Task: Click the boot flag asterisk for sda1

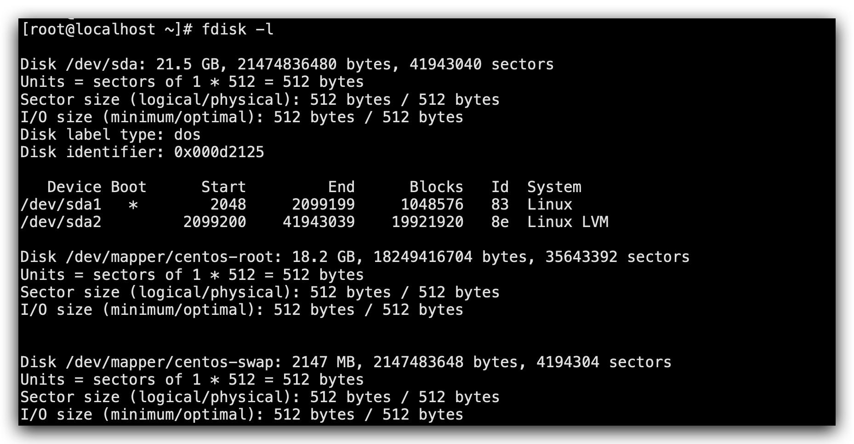Action: (133, 205)
